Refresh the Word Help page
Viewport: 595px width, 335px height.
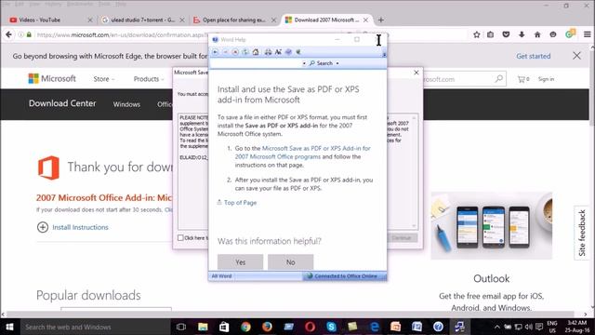[x=245, y=52]
